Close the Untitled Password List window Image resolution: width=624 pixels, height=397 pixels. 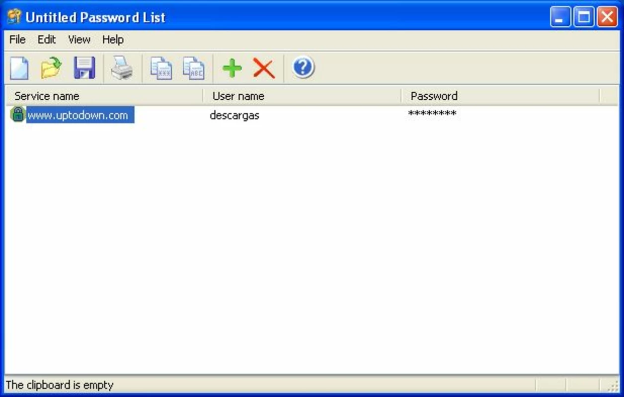click(607, 17)
